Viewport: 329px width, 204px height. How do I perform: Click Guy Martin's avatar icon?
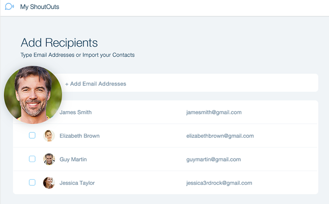coord(49,159)
